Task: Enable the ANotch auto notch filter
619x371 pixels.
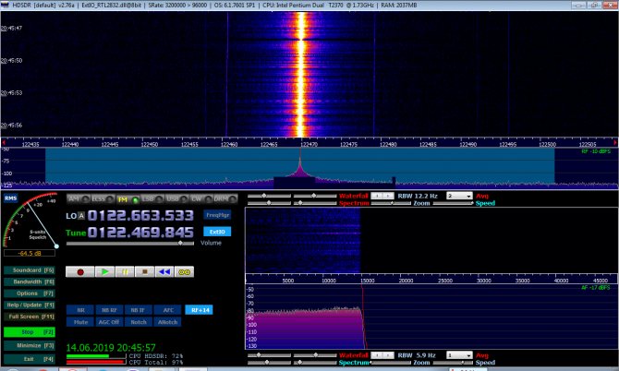Action: [168, 322]
